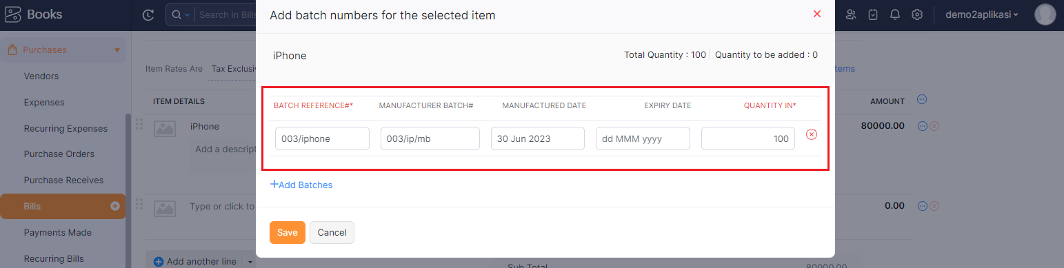Click the Cancel button
Image resolution: width=1064 pixels, height=268 pixels.
(332, 233)
